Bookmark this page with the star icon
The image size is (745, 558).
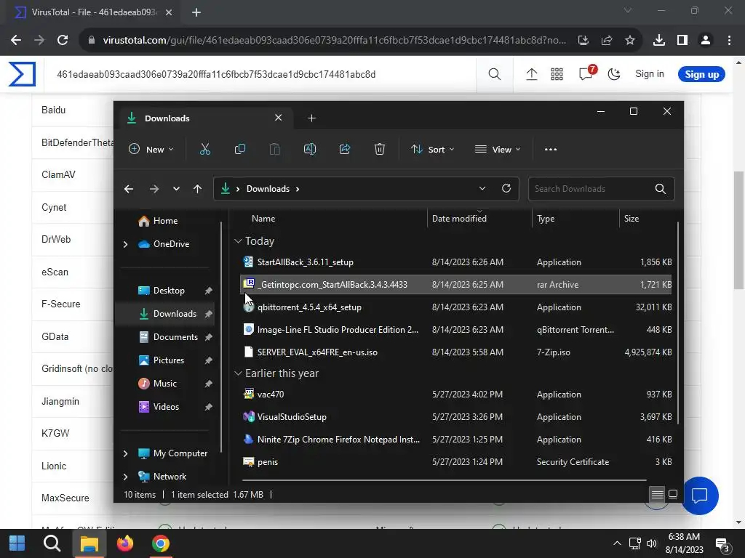[630, 41]
